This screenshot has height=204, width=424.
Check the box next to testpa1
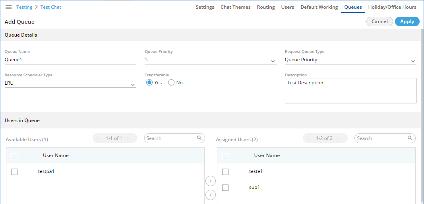(15, 172)
